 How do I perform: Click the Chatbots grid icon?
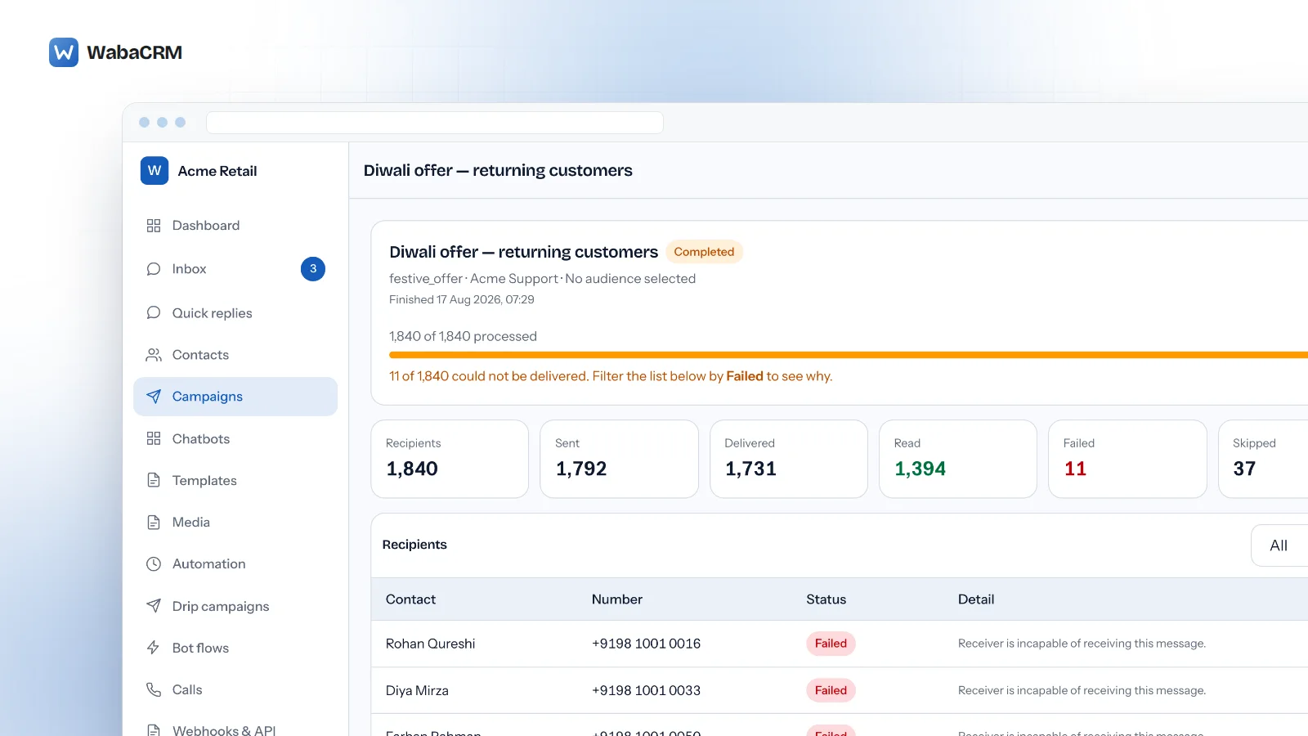[154, 438]
